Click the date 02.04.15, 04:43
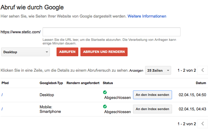The width and height of the screenshot is (208, 134). [192, 109]
